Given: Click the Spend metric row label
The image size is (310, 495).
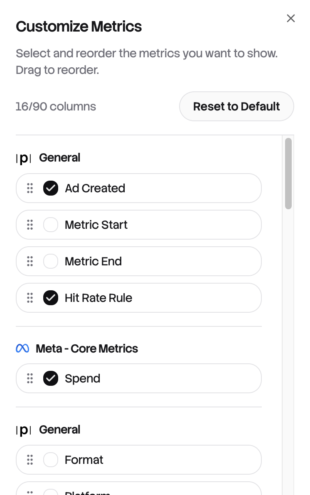Looking at the screenshot, I should 82,378.
